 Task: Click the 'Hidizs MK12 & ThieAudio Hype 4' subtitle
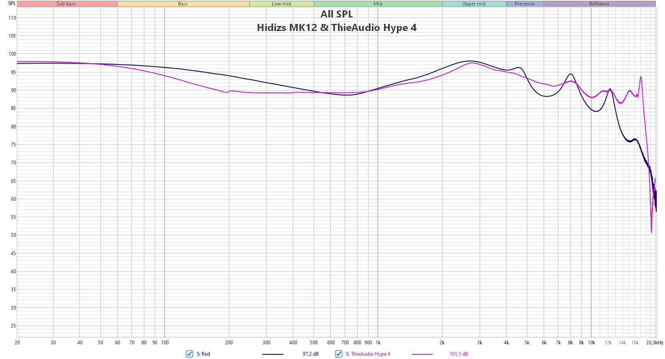[x=337, y=28]
